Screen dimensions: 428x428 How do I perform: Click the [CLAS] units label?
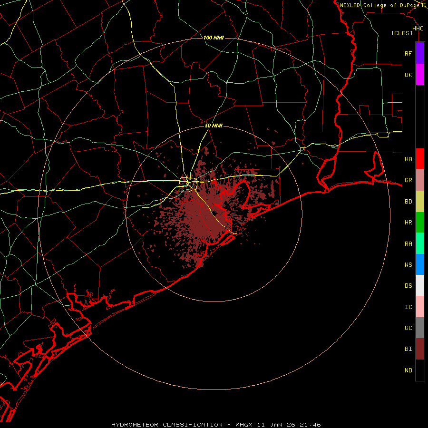click(x=402, y=33)
